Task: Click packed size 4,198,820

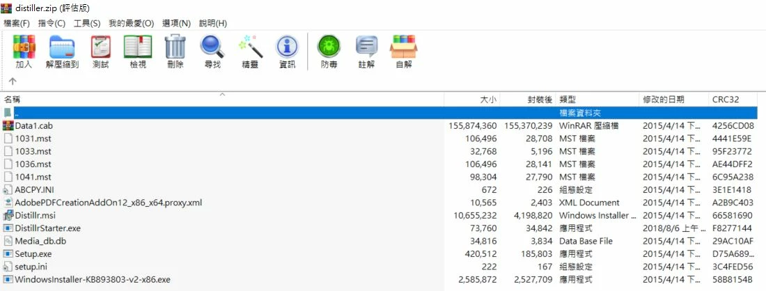Action: coord(533,215)
